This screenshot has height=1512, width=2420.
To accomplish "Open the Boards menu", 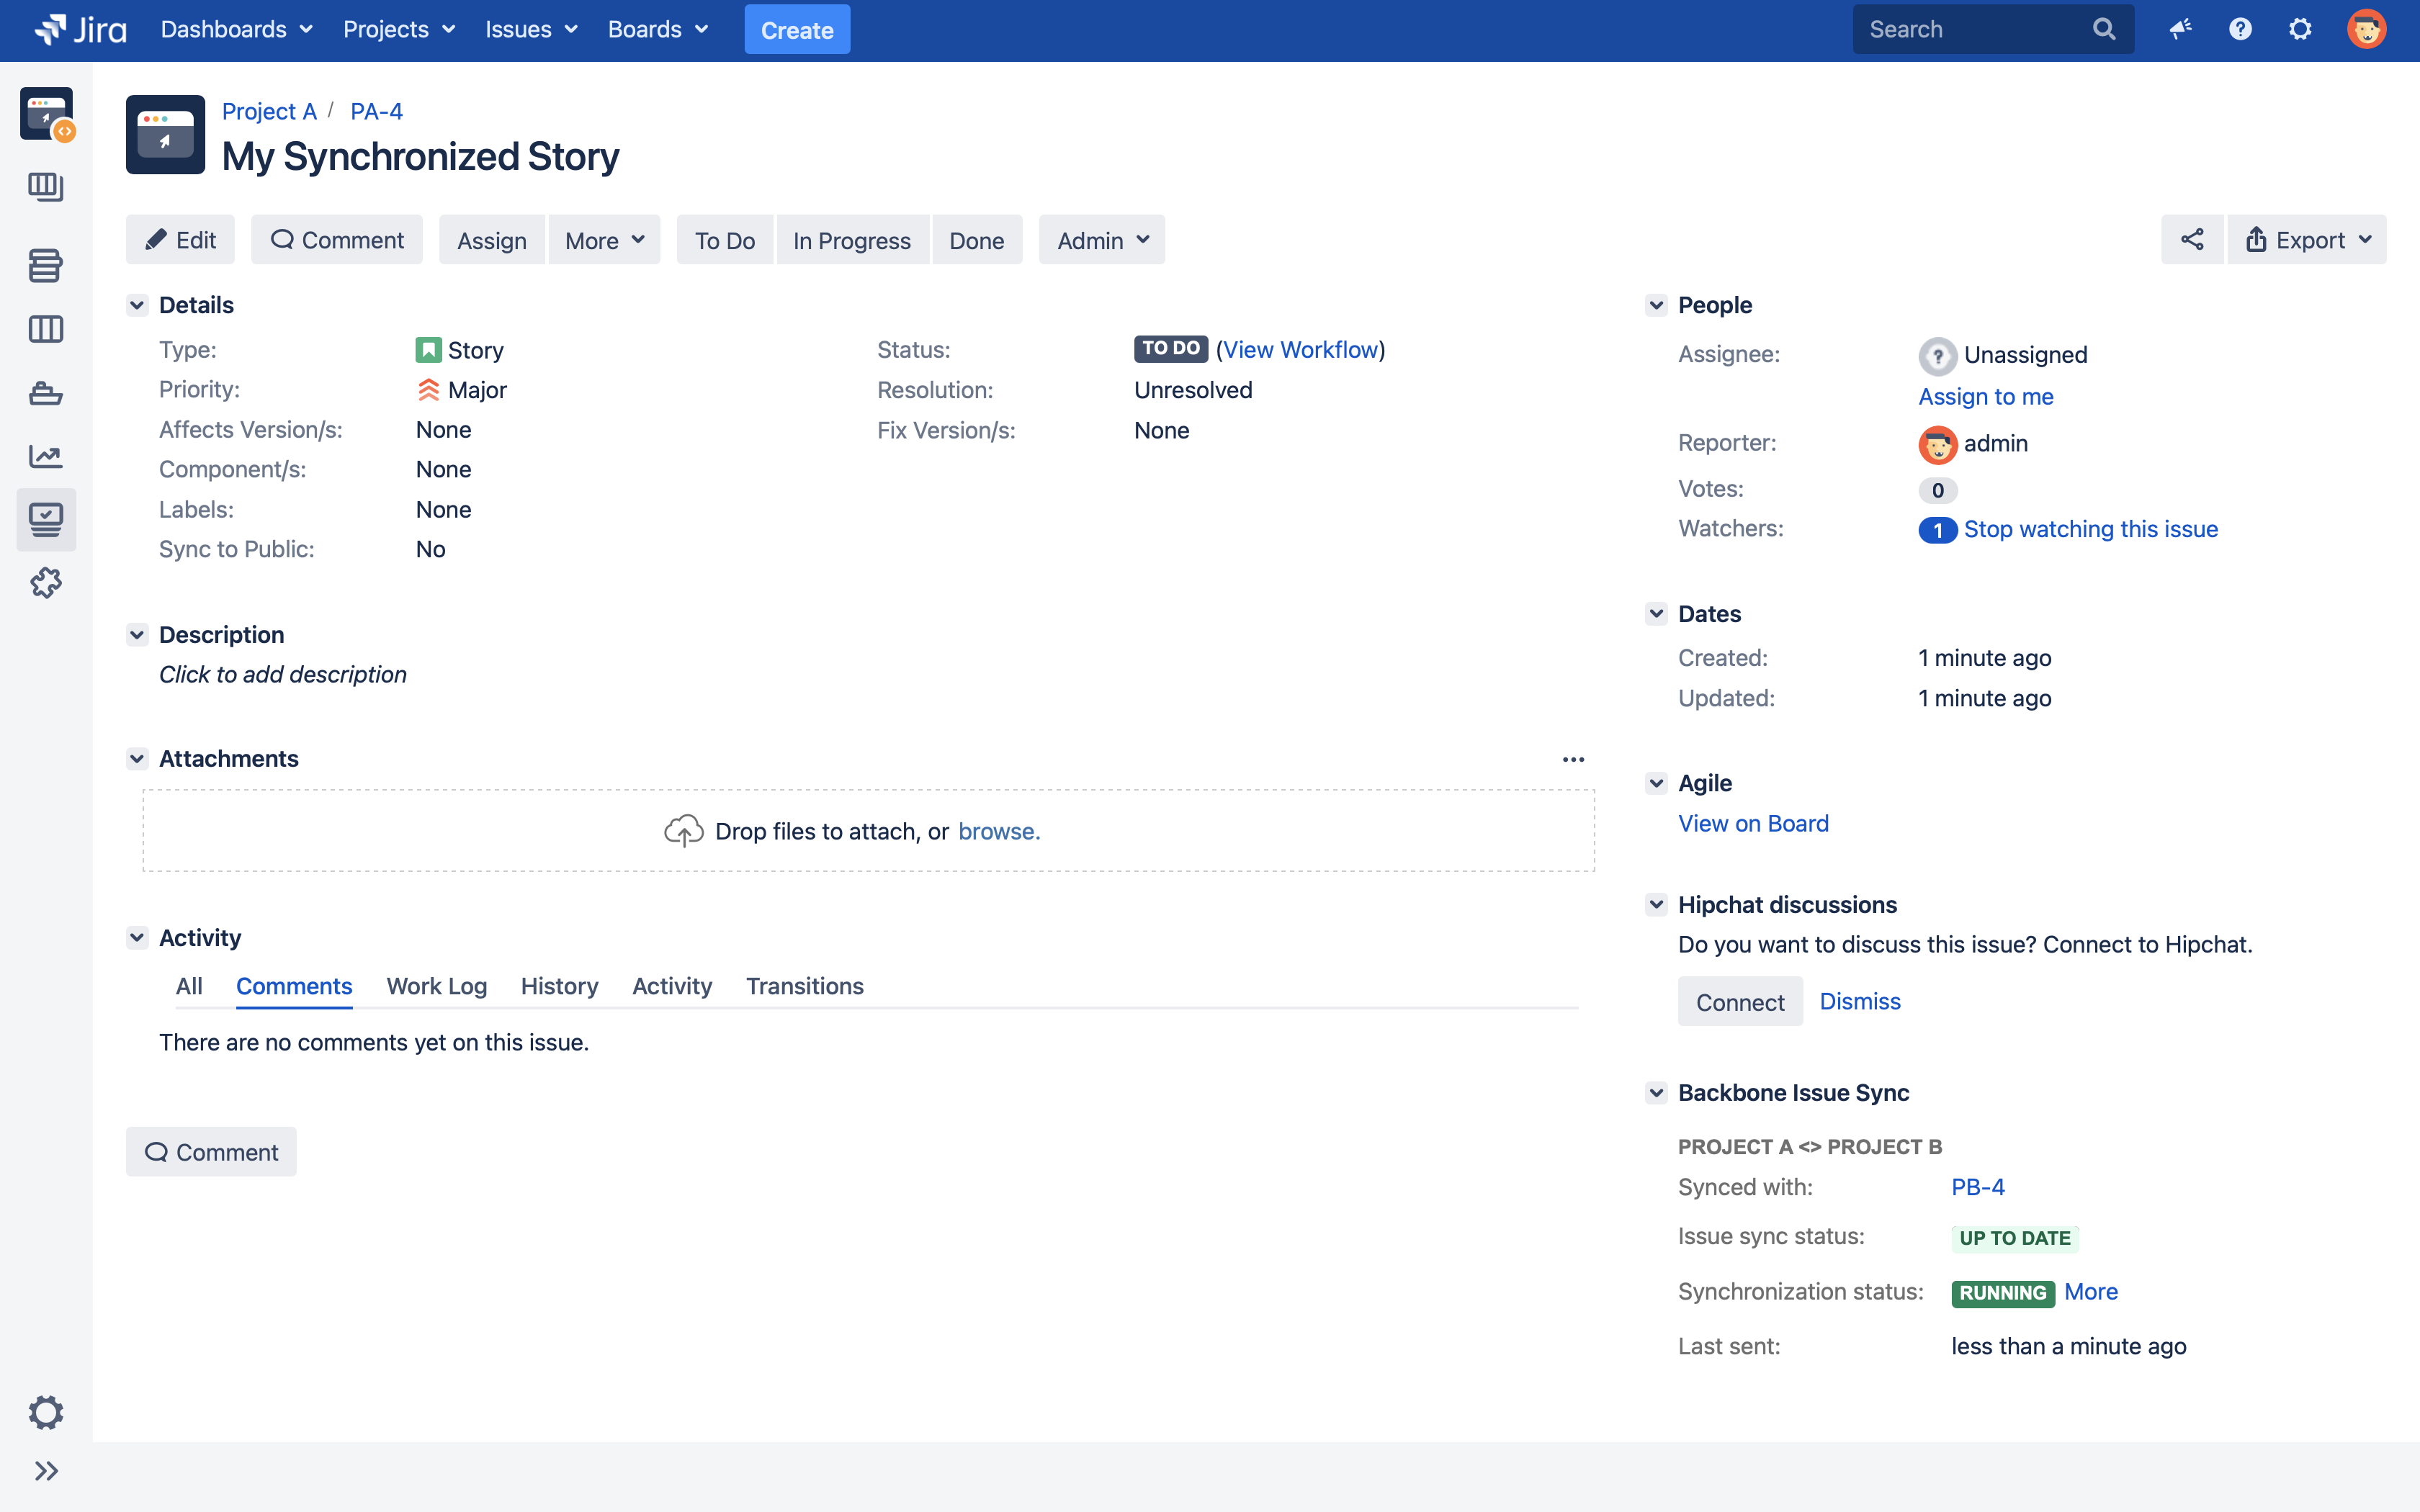I will pyautogui.click(x=657, y=29).
